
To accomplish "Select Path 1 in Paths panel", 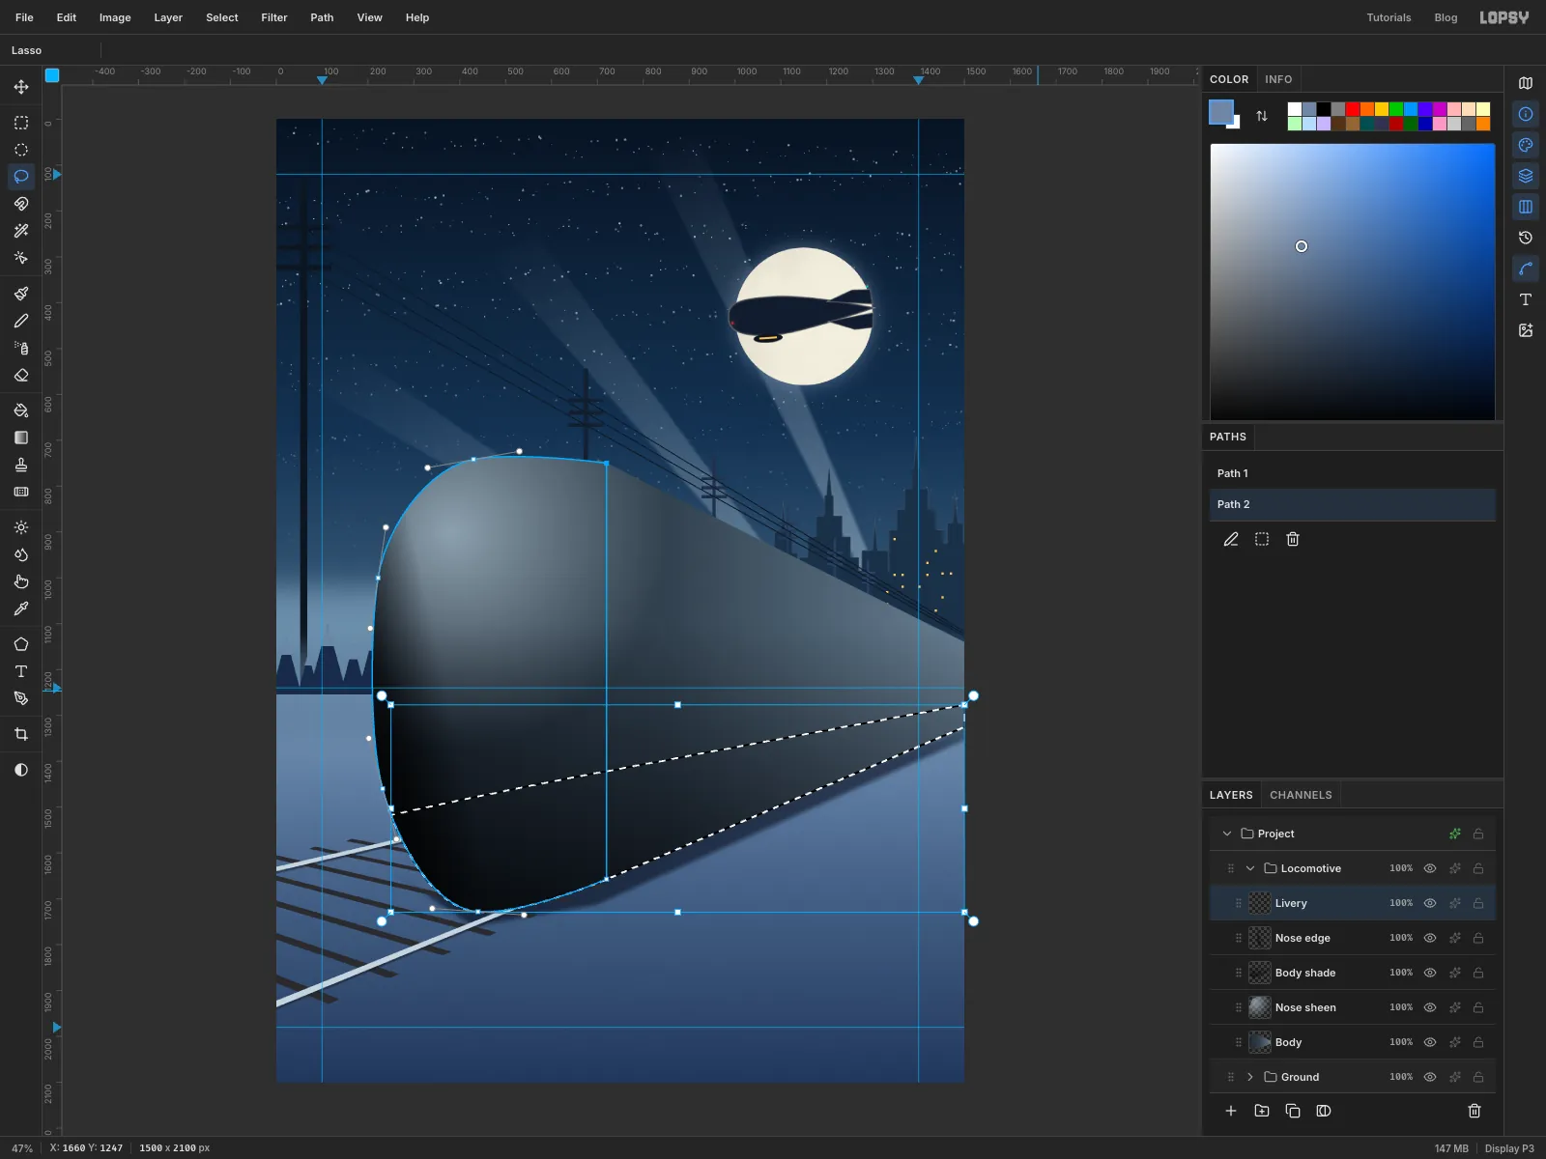I will click(x=1353, y=473).
